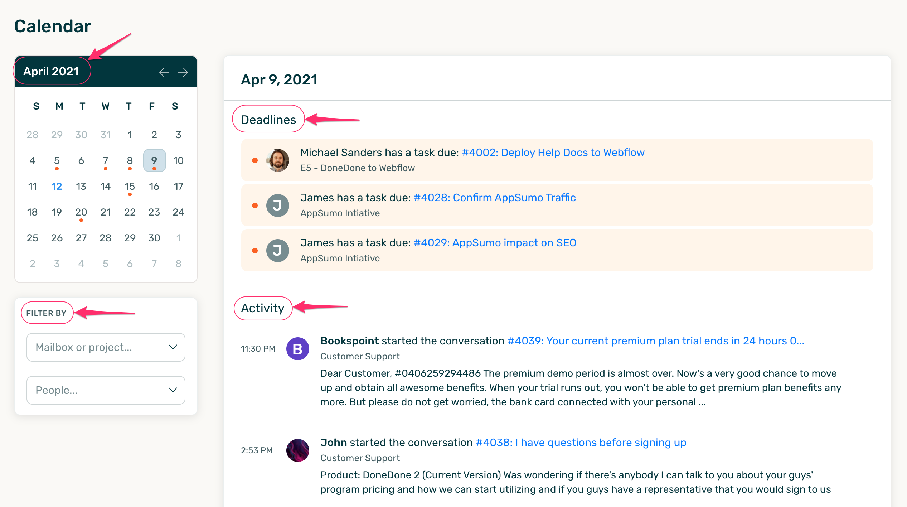The width and height of the screenshot is (907, 507).
Task: Click the 11:30 PM timestamp
Action: [x=258, y=349]
